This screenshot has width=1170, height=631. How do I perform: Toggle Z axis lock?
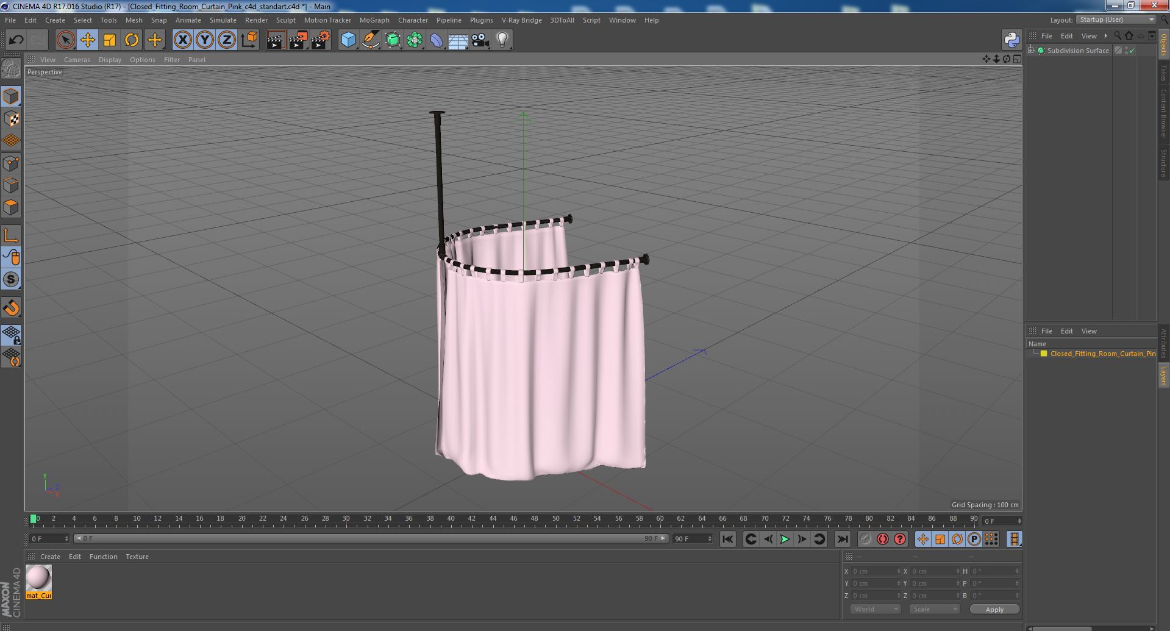[x=227, y=40]
